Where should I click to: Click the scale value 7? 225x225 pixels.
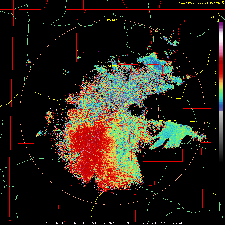click(x=216, y=28)
